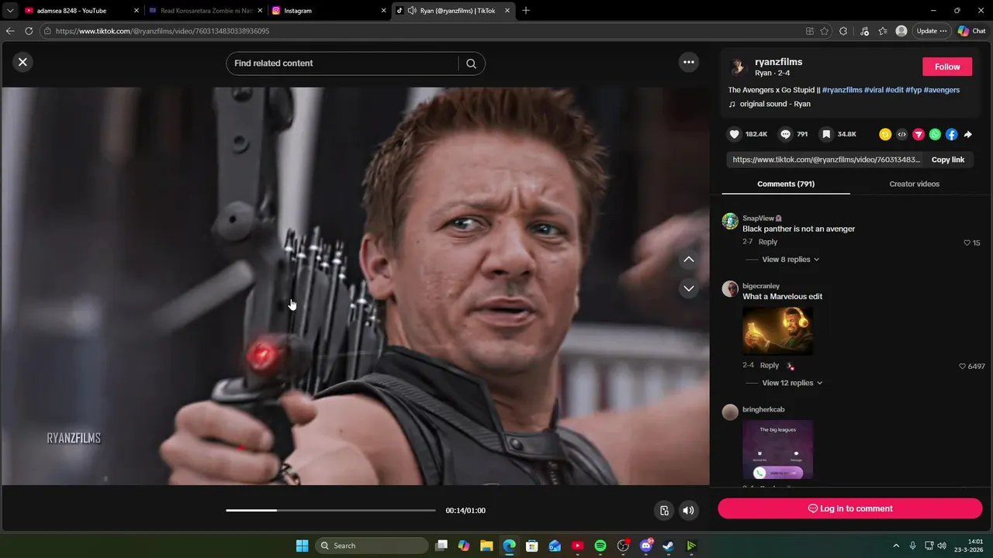The width and height of the screenshot is (993, 558).
Task: Open the Windows Start menu
Action: point(303,546)
